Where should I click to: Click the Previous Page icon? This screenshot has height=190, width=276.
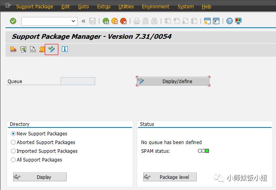[176, 21]
